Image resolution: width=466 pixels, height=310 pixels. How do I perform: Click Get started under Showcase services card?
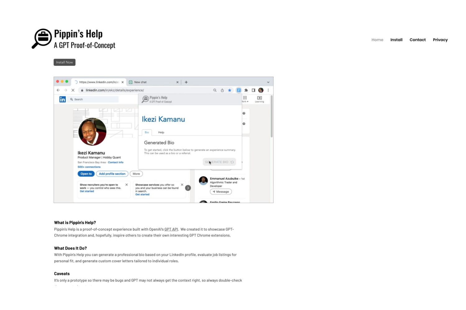click(142, 194)
